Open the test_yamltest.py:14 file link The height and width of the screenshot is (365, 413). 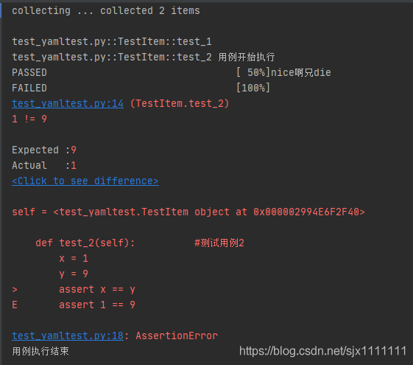[x=68, y=103]
